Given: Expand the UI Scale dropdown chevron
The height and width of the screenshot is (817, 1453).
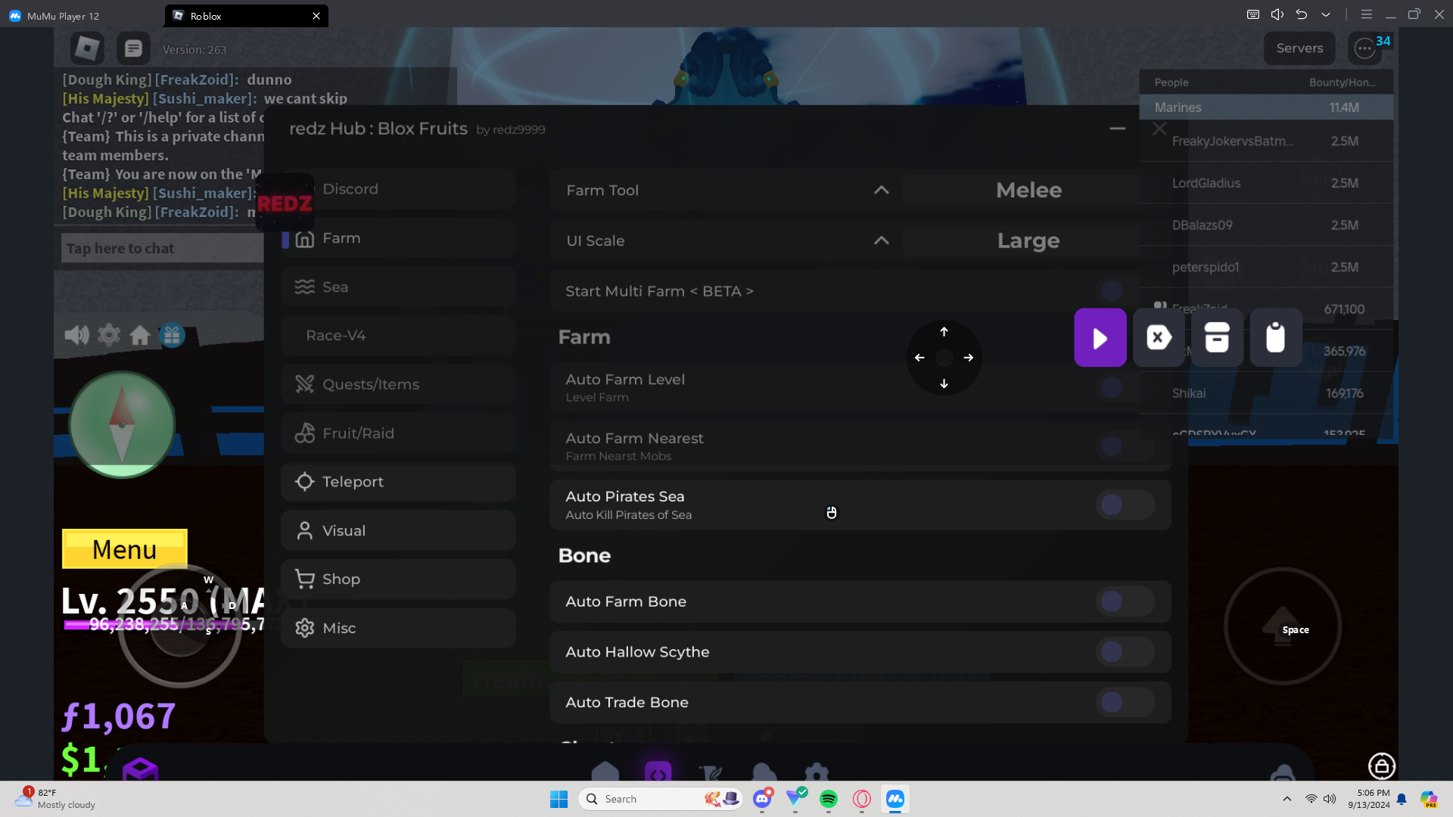Looking at the screenshot, I should [x=882, y=241].
